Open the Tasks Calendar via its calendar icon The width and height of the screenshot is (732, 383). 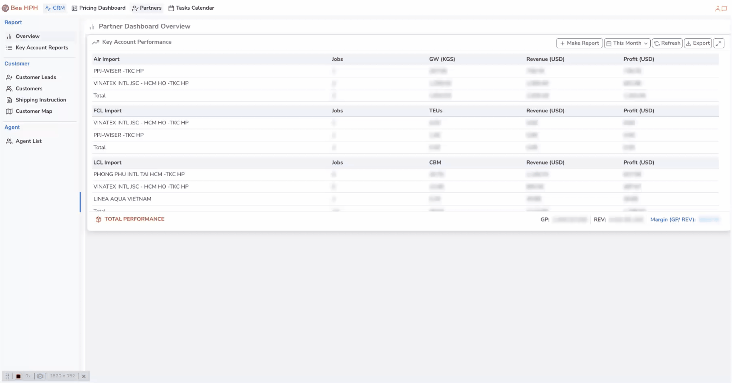tap(171, 8)
